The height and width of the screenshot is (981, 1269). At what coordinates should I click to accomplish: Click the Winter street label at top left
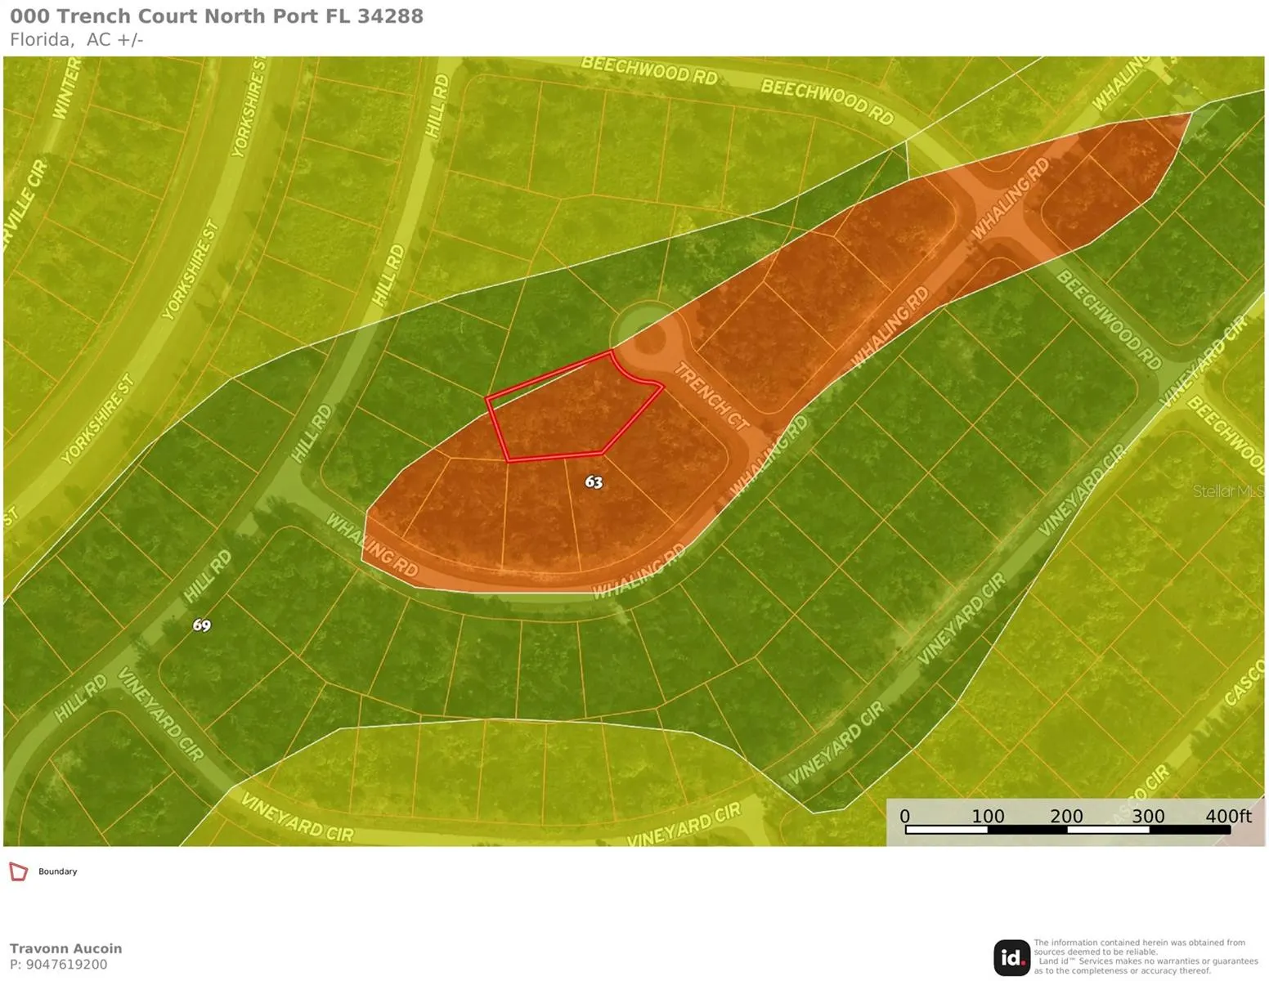point(66,88)
